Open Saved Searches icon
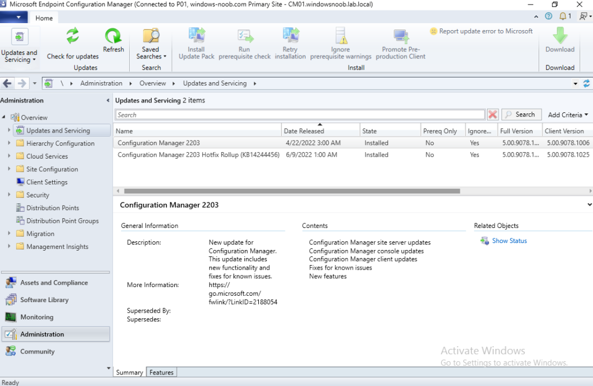Screen dimensions: 593x386 pyautogui.click(x=151, y=36)
